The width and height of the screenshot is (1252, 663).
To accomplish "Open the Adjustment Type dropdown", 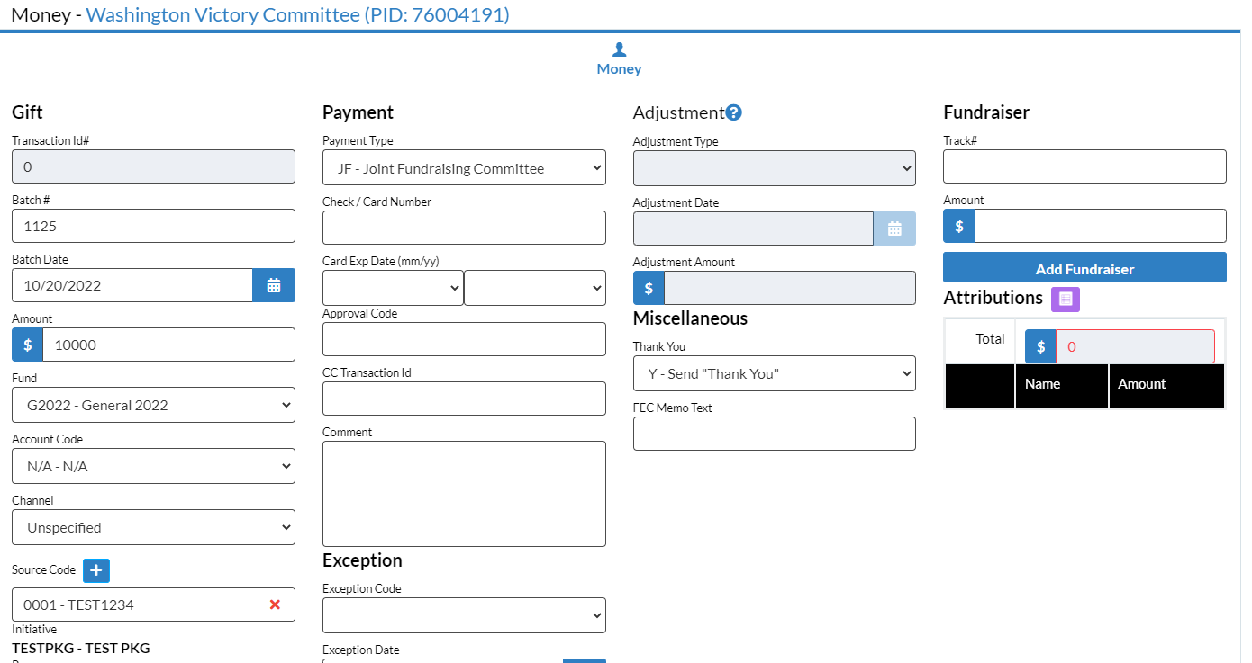I will (x=775, y=168).
